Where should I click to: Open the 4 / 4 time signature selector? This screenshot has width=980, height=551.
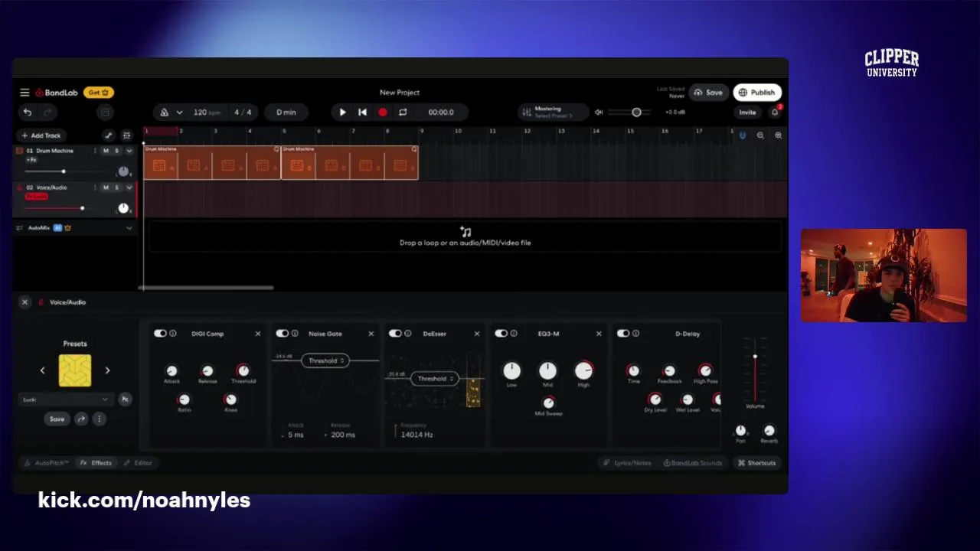(243, 112)
